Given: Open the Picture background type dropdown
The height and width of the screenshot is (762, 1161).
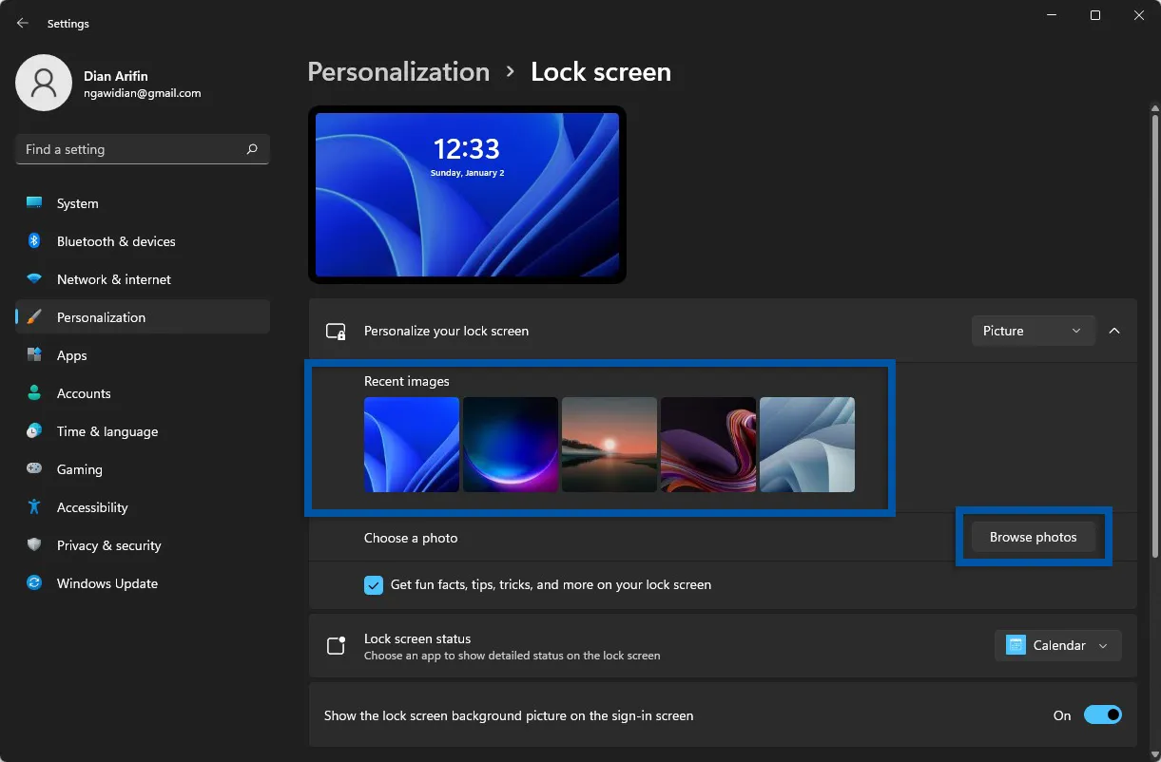Looking at the screenshot, I should tap(1033, 331).
